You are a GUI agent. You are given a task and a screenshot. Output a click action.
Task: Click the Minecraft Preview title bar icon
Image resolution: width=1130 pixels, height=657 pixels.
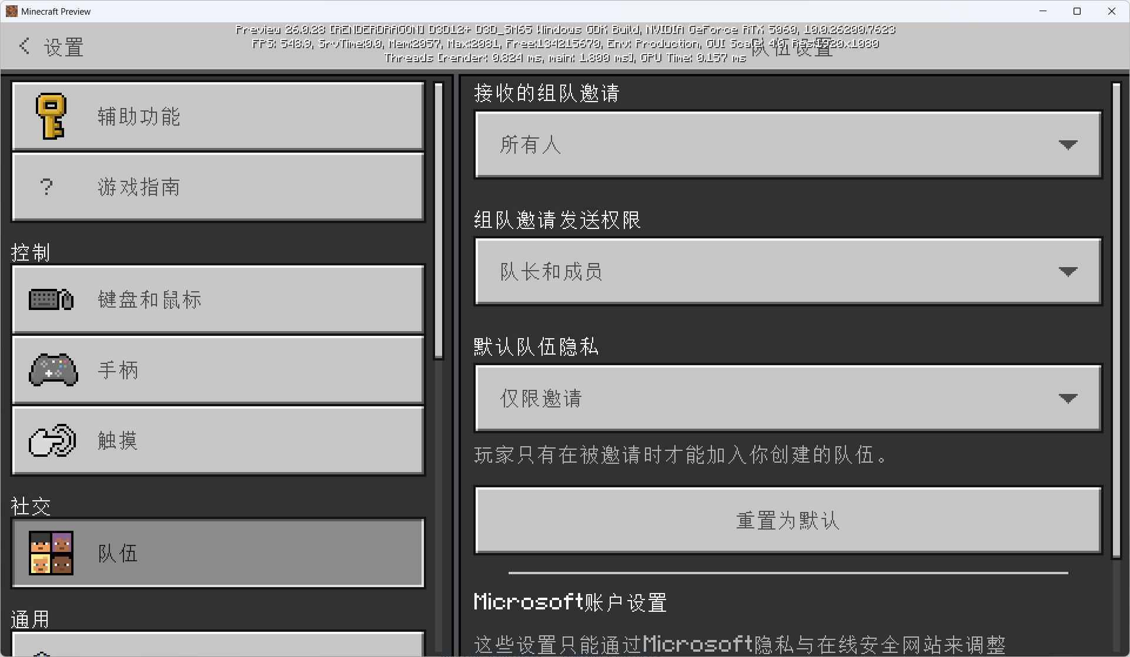[x=11, y=11]
